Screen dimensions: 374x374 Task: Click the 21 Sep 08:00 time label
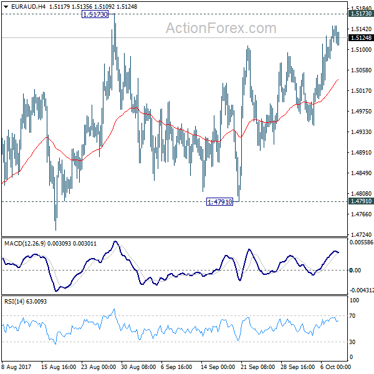click(x=258, y=367)
